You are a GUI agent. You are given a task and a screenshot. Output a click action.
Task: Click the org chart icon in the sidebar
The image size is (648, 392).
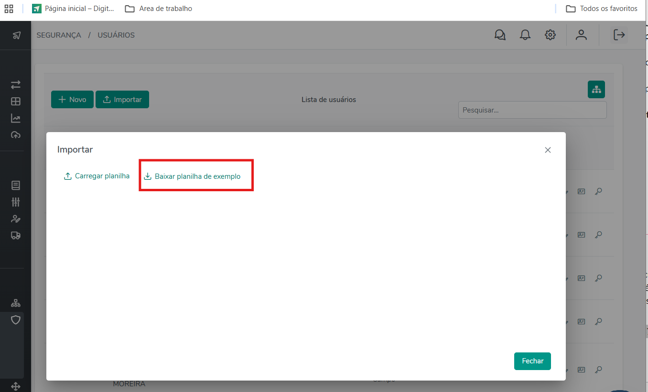click(x=16, y=303)
